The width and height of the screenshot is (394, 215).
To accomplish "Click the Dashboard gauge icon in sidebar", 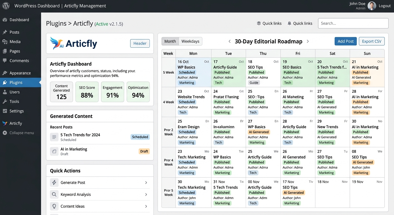I will [x=5, y=20].
